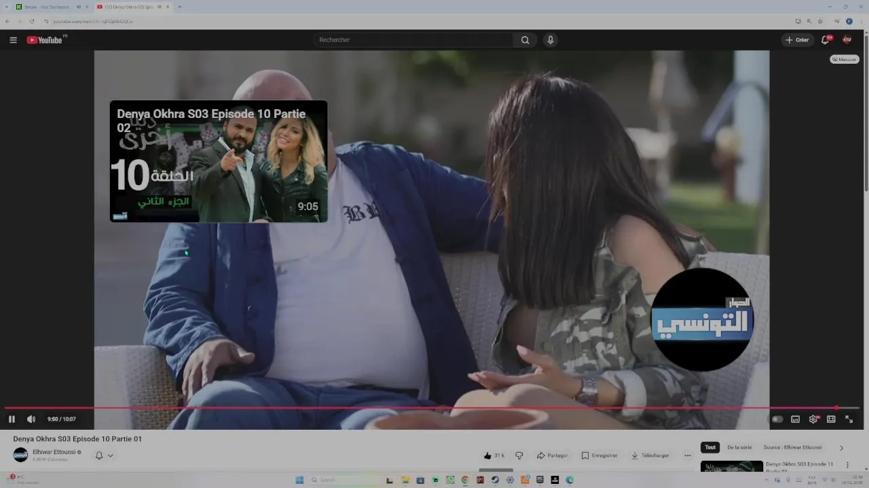Click the browser address bar URL
Screen dimensions: 869x488
pyautogui.click(x=92, y=21)
